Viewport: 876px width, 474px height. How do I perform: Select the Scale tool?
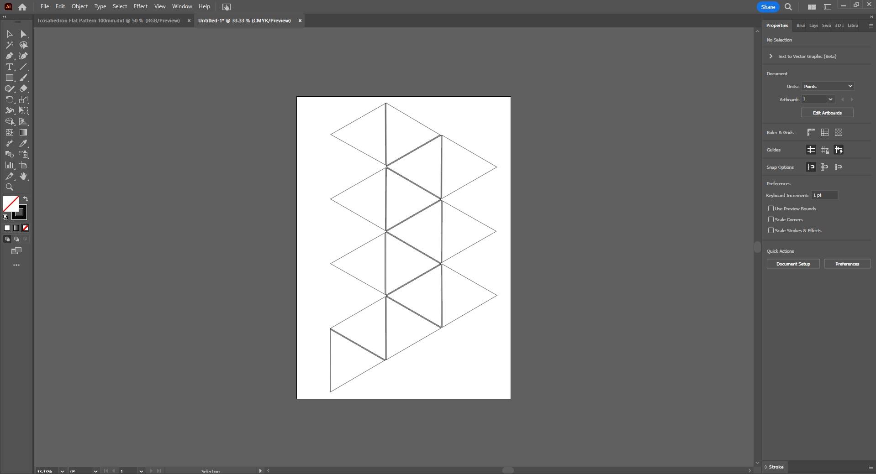tap(24, 100)
